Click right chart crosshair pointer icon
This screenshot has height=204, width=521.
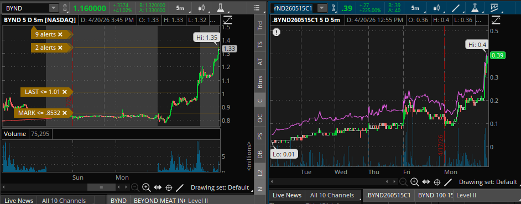point(437,182)
